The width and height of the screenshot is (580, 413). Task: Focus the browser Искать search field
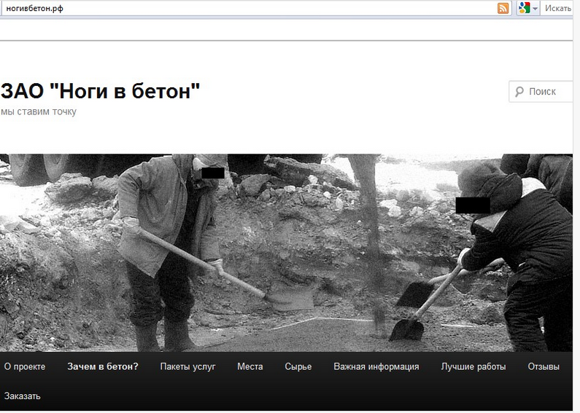559,8
